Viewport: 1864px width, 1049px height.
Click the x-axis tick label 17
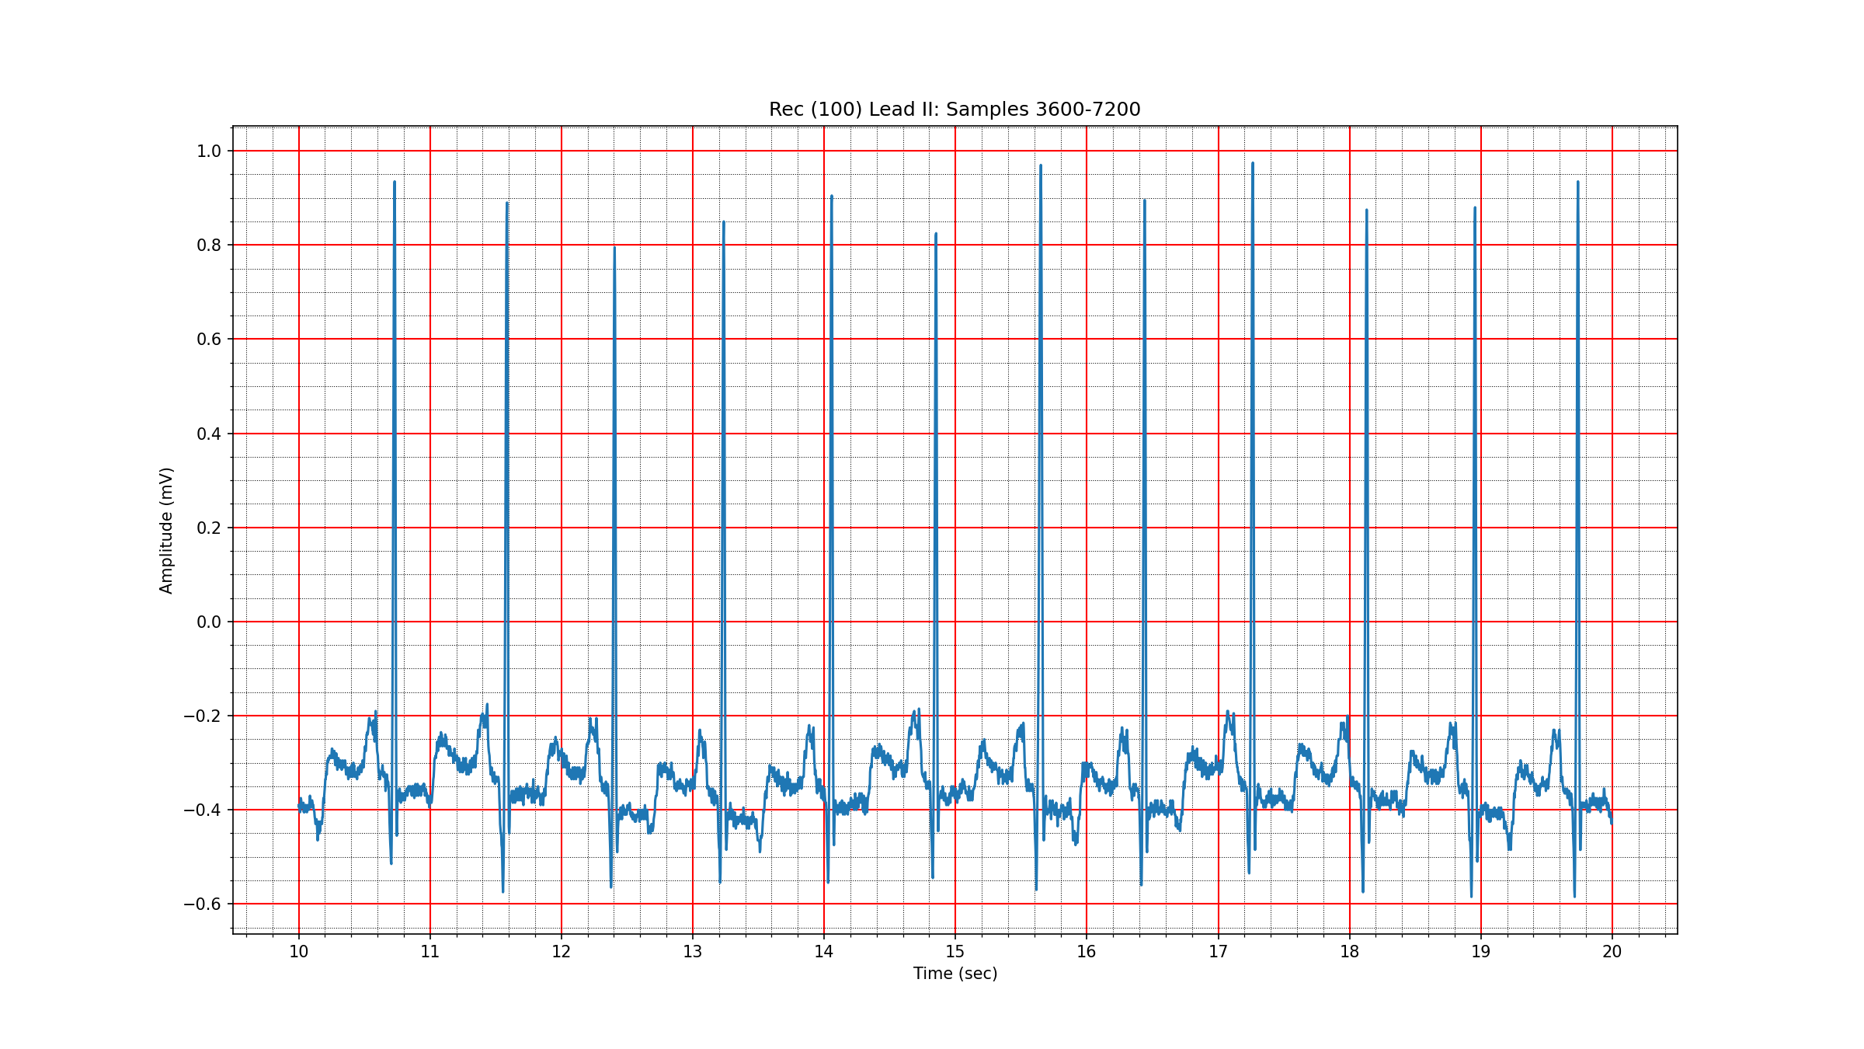click(1218, 952)
